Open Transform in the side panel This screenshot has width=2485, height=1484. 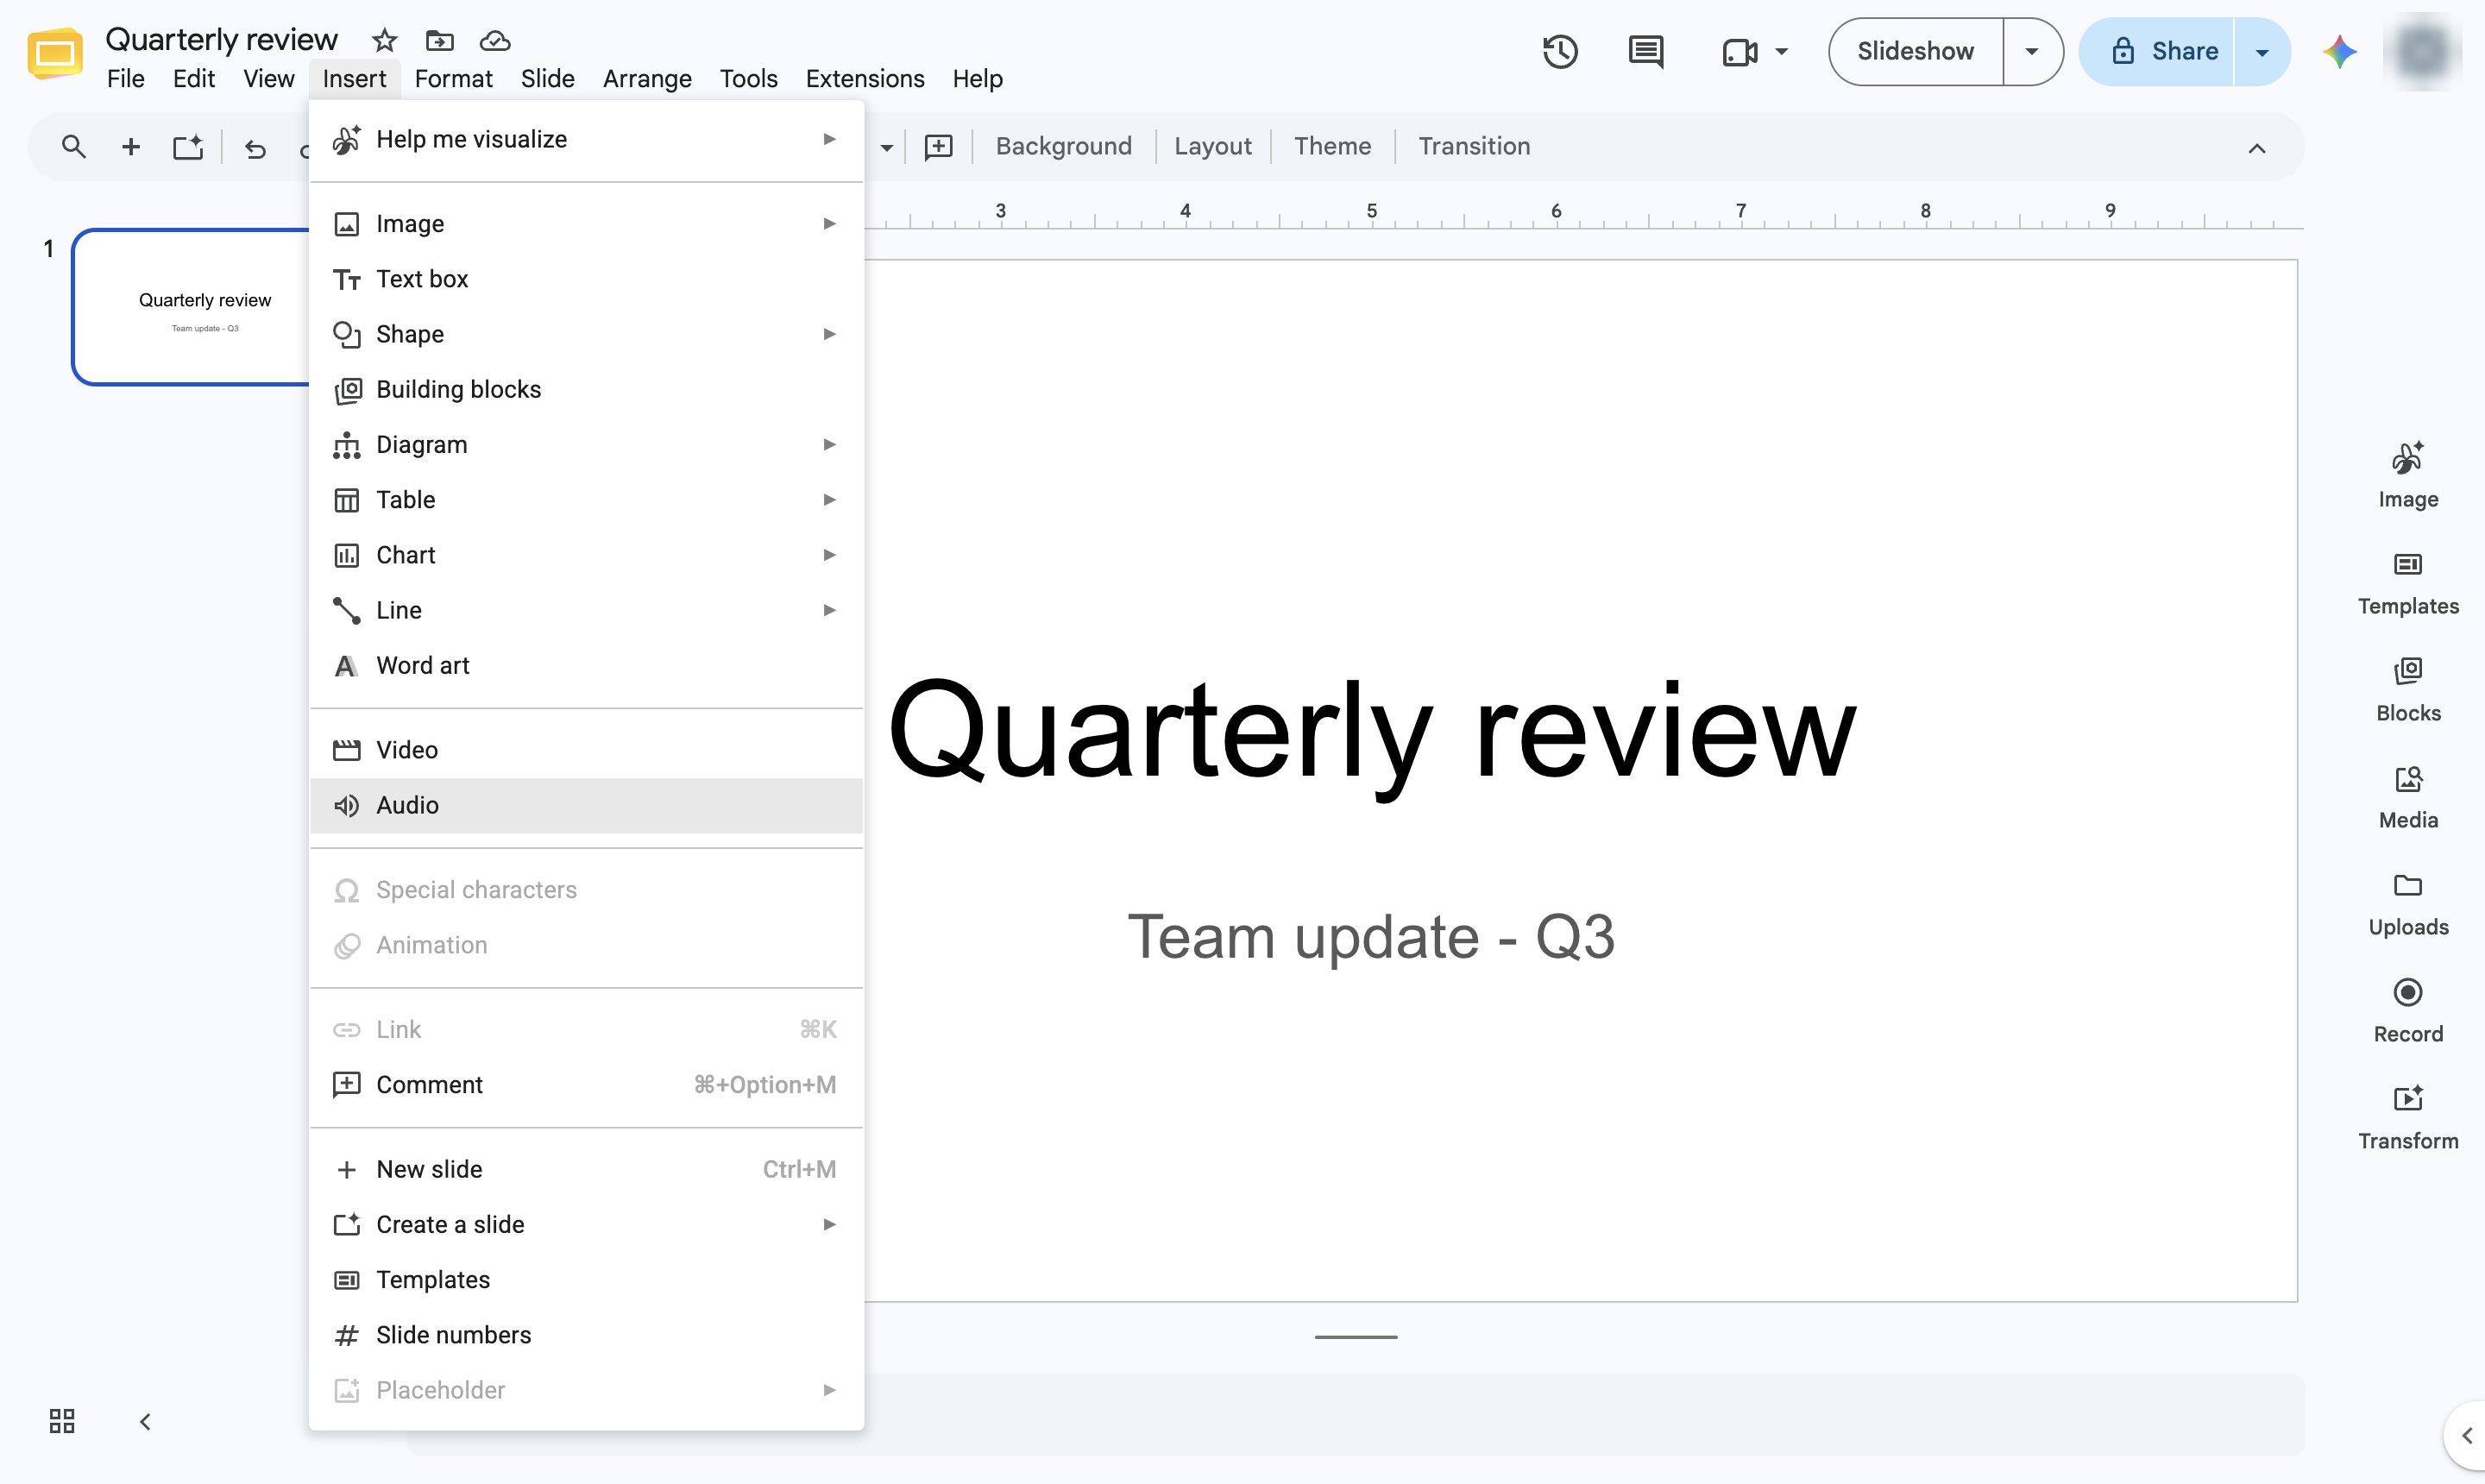pyautogui.click(x=2407, y=1119)
